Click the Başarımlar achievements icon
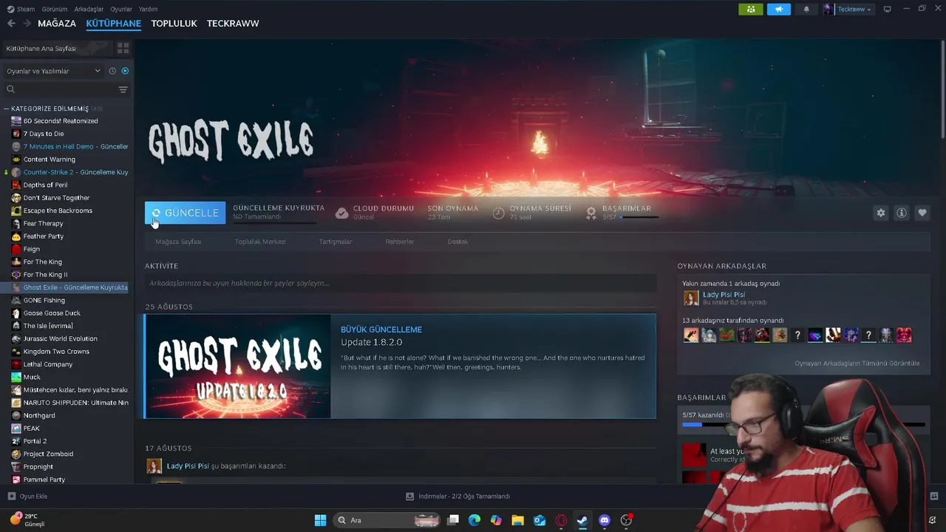 pyautogui.click(x=591, y=213)
